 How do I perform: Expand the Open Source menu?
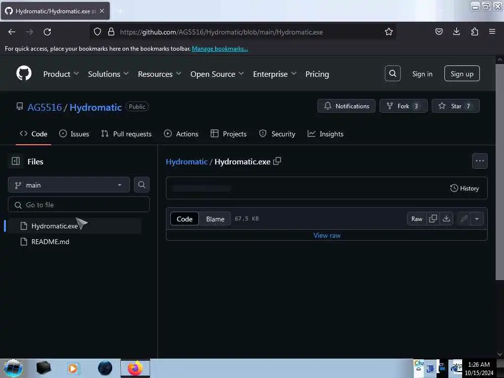tap(217, 74)
